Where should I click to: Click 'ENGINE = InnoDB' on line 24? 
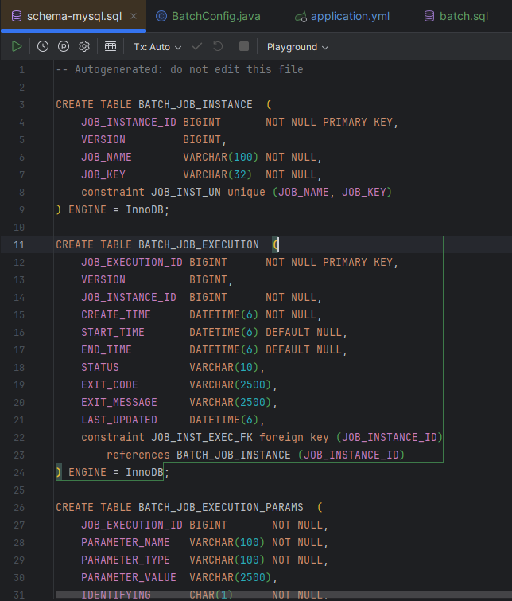tap(116, 473)
